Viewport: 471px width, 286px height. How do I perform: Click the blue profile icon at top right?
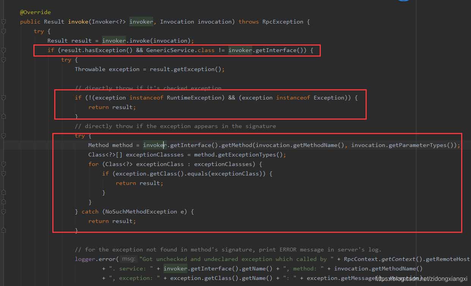pos(403,2)
